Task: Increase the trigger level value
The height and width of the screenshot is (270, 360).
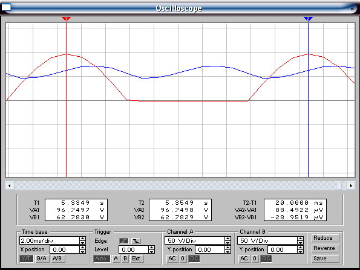Action: tap(151, 248)
